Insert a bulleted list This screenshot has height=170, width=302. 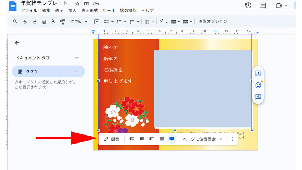(119, 22)
